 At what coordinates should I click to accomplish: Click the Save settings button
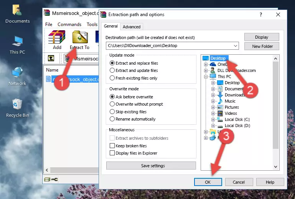(151, 166)
